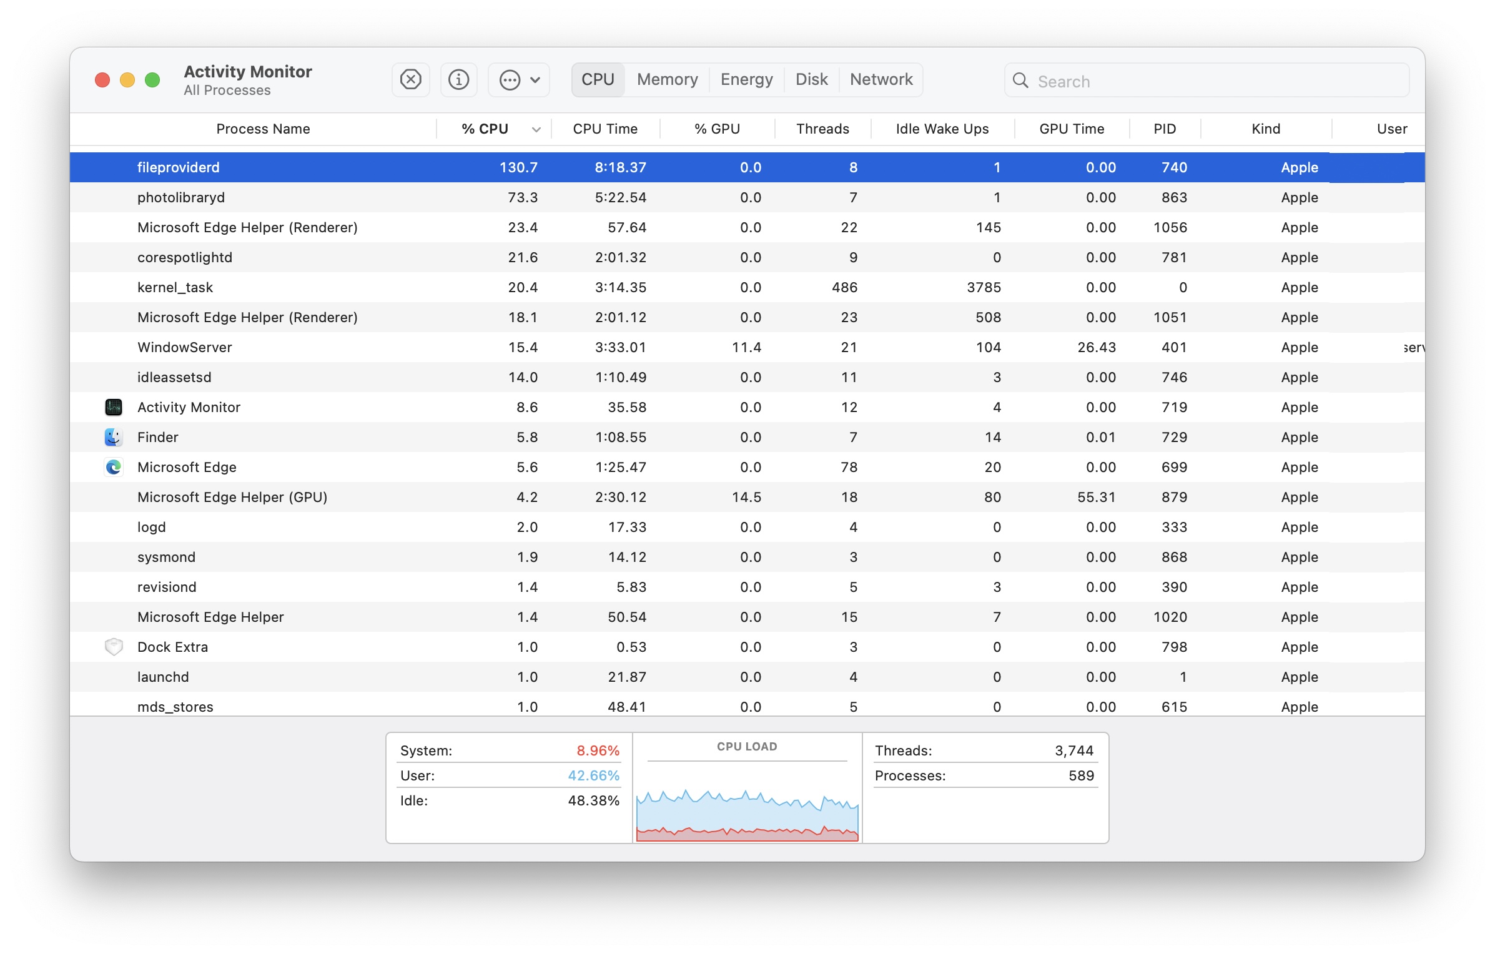Screen dimensions: 1495x954
Task: Open the Network pane
Action: coord(881,79)
